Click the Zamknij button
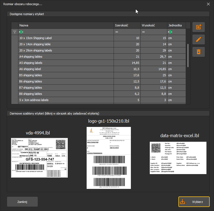This screenshot has width=214, height=211. pyautogui.click(x=22, y=202)
